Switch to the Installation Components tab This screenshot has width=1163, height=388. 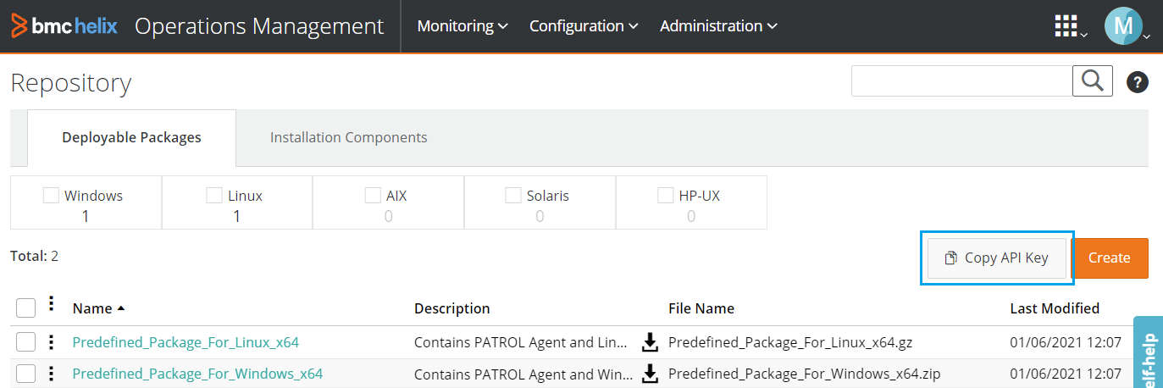point(348,137)
